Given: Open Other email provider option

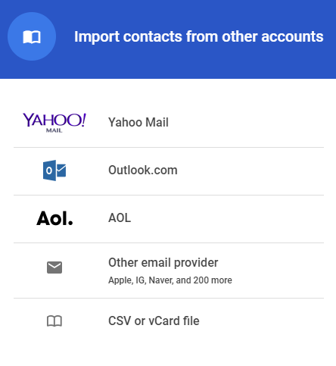Looking at the screenshot, I should 163,263.
